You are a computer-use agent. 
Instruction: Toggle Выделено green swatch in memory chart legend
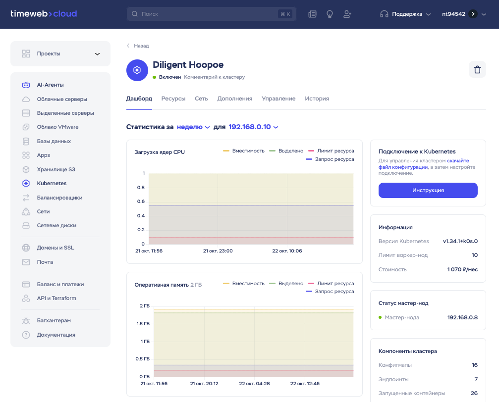[272, 284]
